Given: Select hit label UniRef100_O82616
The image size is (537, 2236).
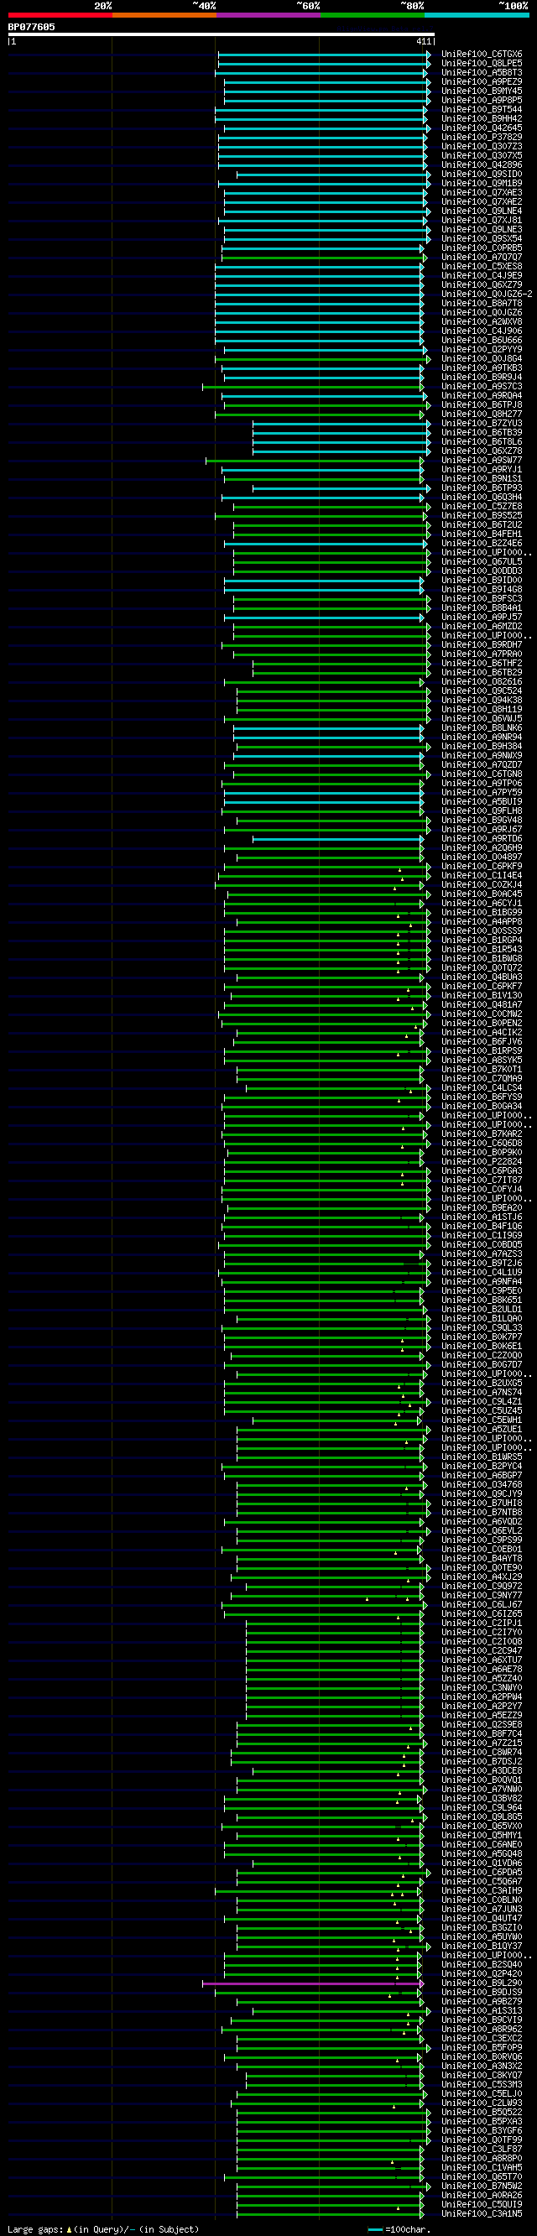Looking at the screenshot, I should (x=482, y=681).
